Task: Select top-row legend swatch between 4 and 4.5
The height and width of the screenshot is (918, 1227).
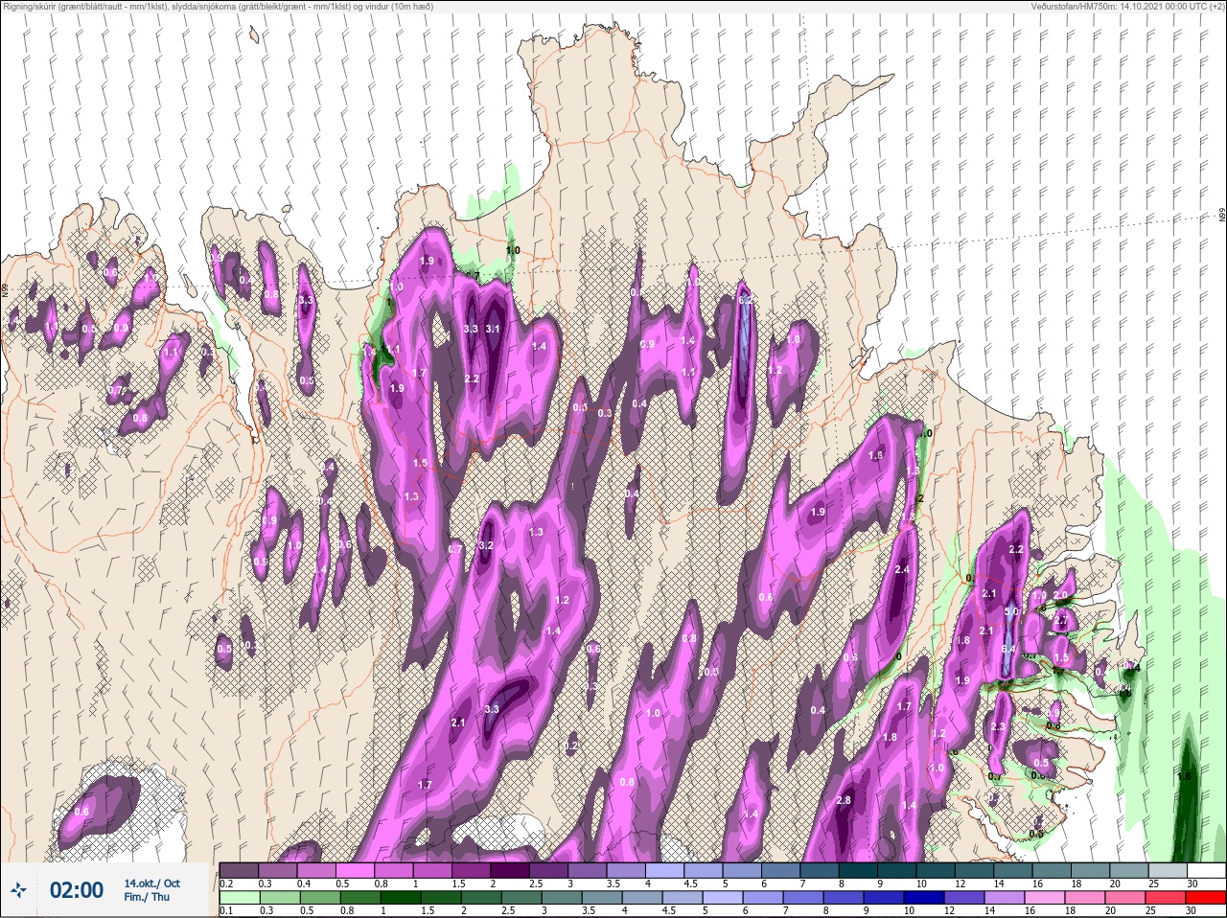Action: 666,870
